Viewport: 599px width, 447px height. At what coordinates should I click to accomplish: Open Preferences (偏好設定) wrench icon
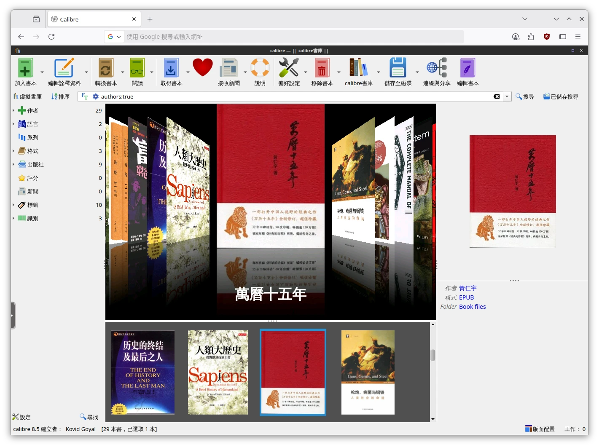point(289,68)
